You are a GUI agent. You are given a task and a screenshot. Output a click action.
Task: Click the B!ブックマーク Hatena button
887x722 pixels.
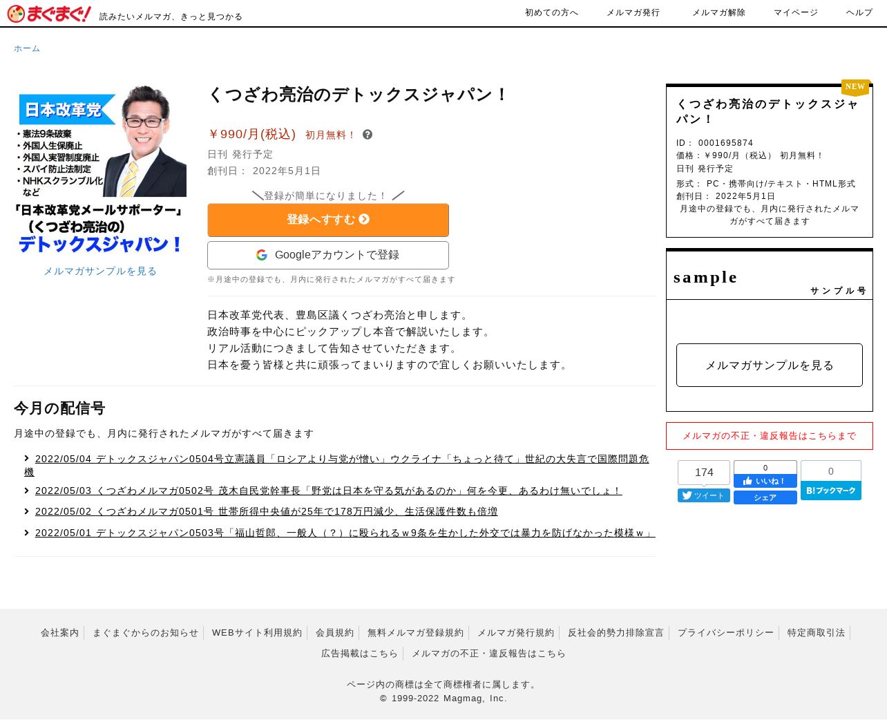tap(831, 491)
